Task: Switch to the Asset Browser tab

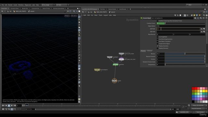Action: (x=123, y=9)
